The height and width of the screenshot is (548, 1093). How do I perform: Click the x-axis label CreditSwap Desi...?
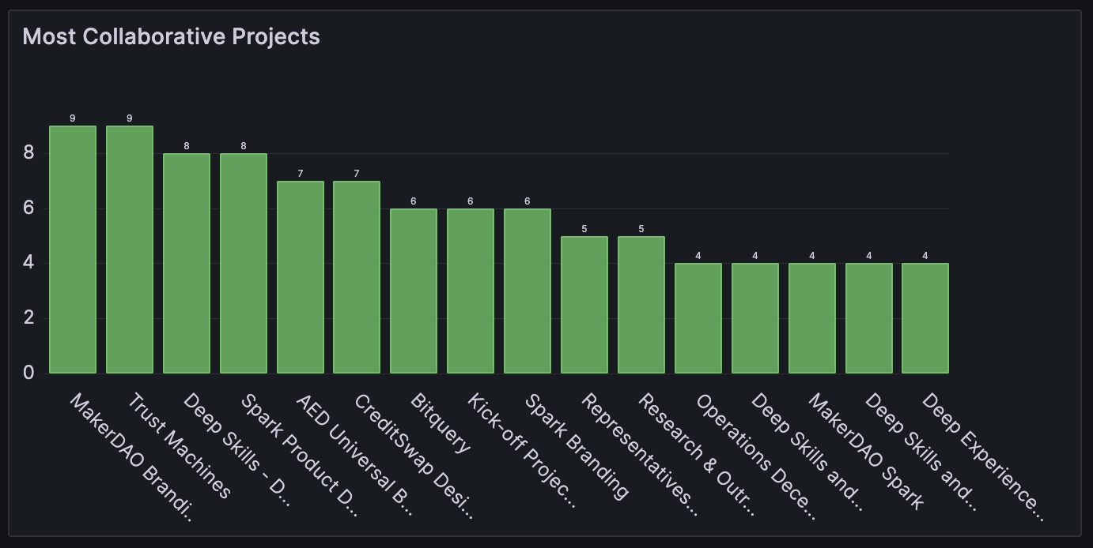[414, 456]
